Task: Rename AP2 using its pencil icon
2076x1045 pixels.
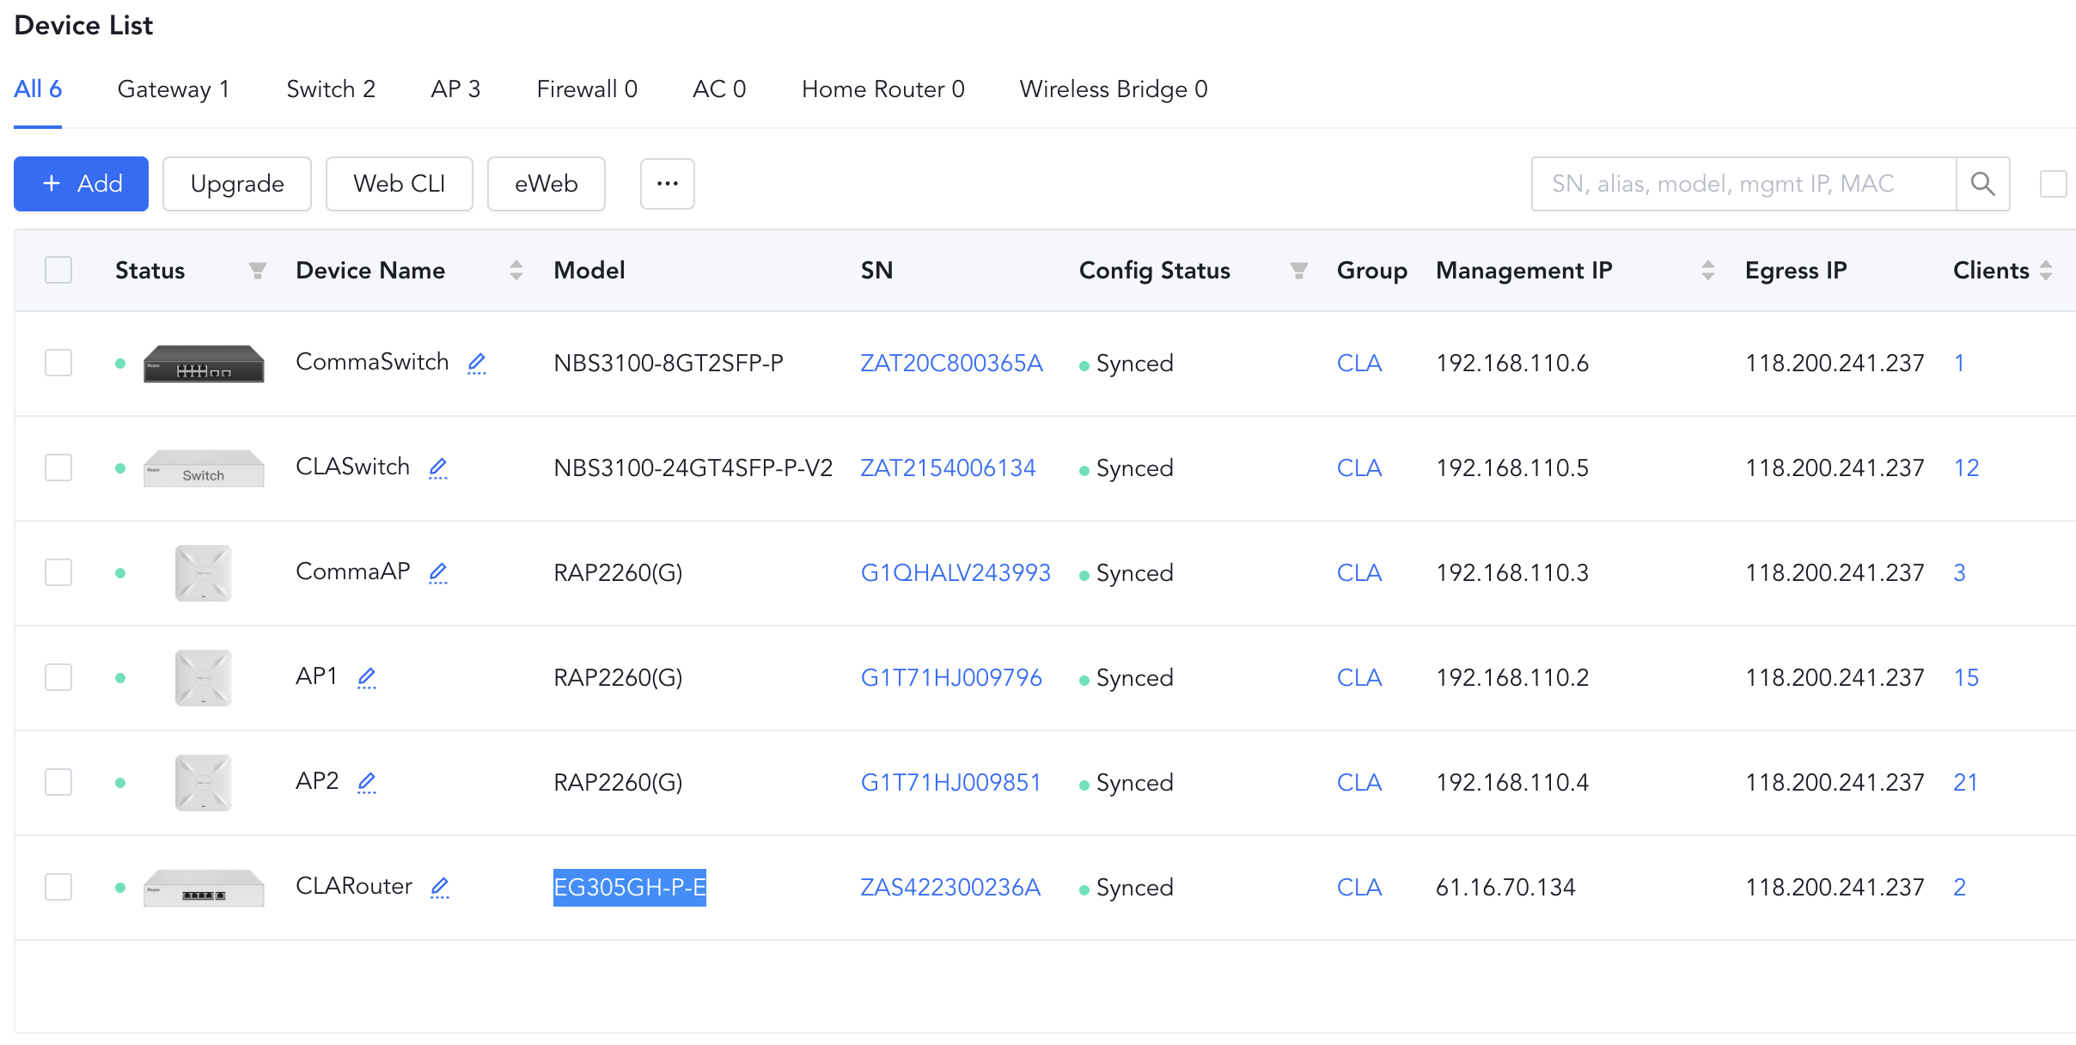Action: [x=367, y=783]
